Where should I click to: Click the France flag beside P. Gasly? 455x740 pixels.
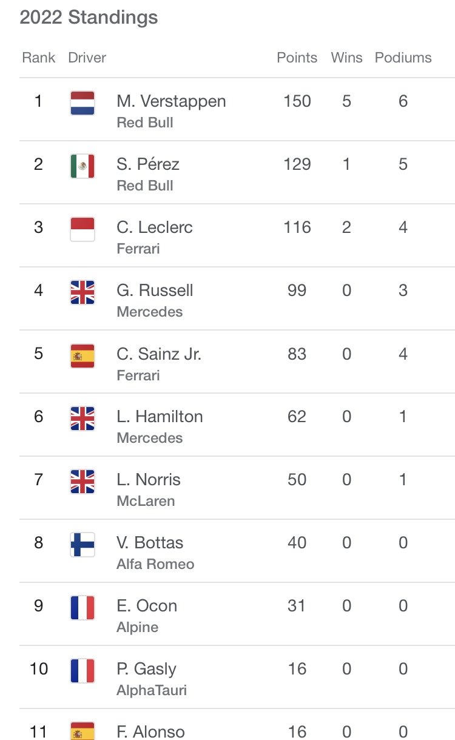pyautogui.click(x=83, y=671)
